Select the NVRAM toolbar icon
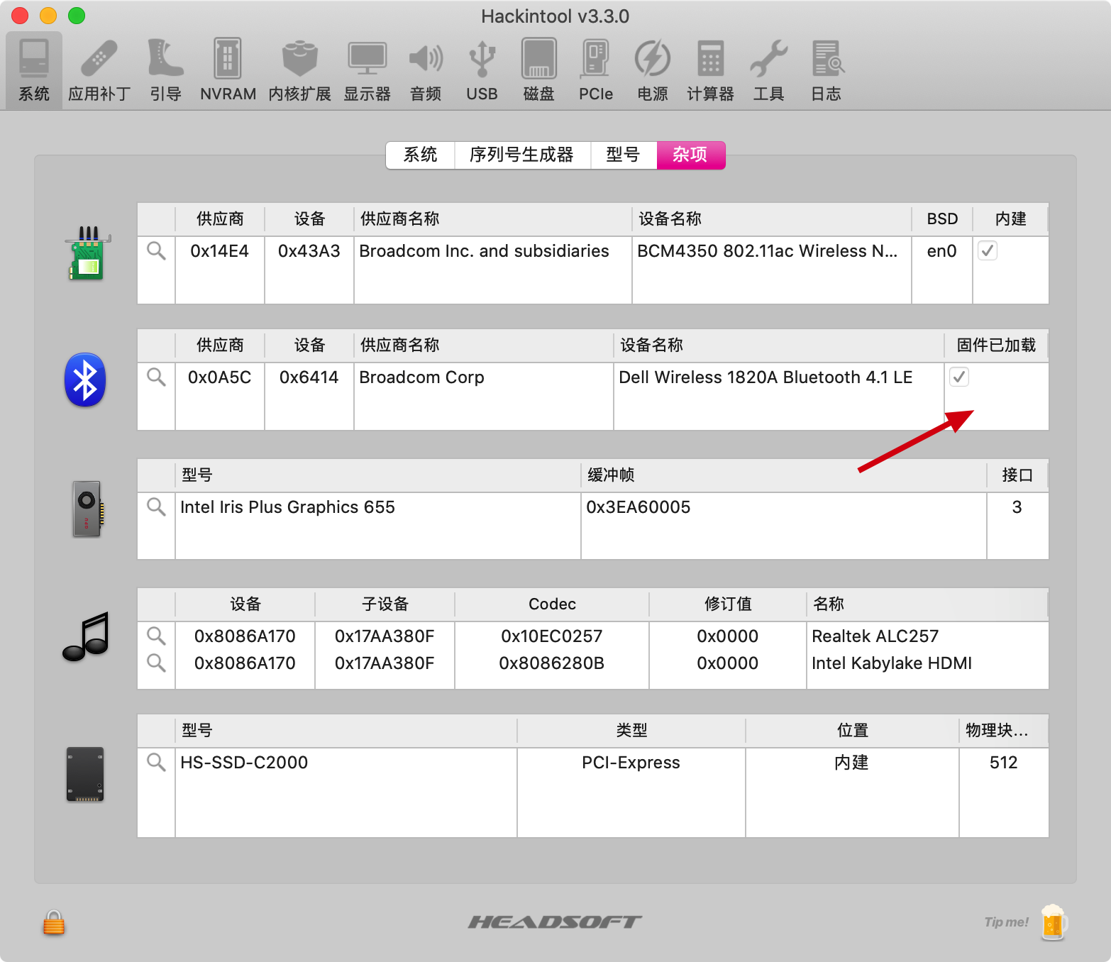This screenshot has height=962, width=1111. coord(228,70)
